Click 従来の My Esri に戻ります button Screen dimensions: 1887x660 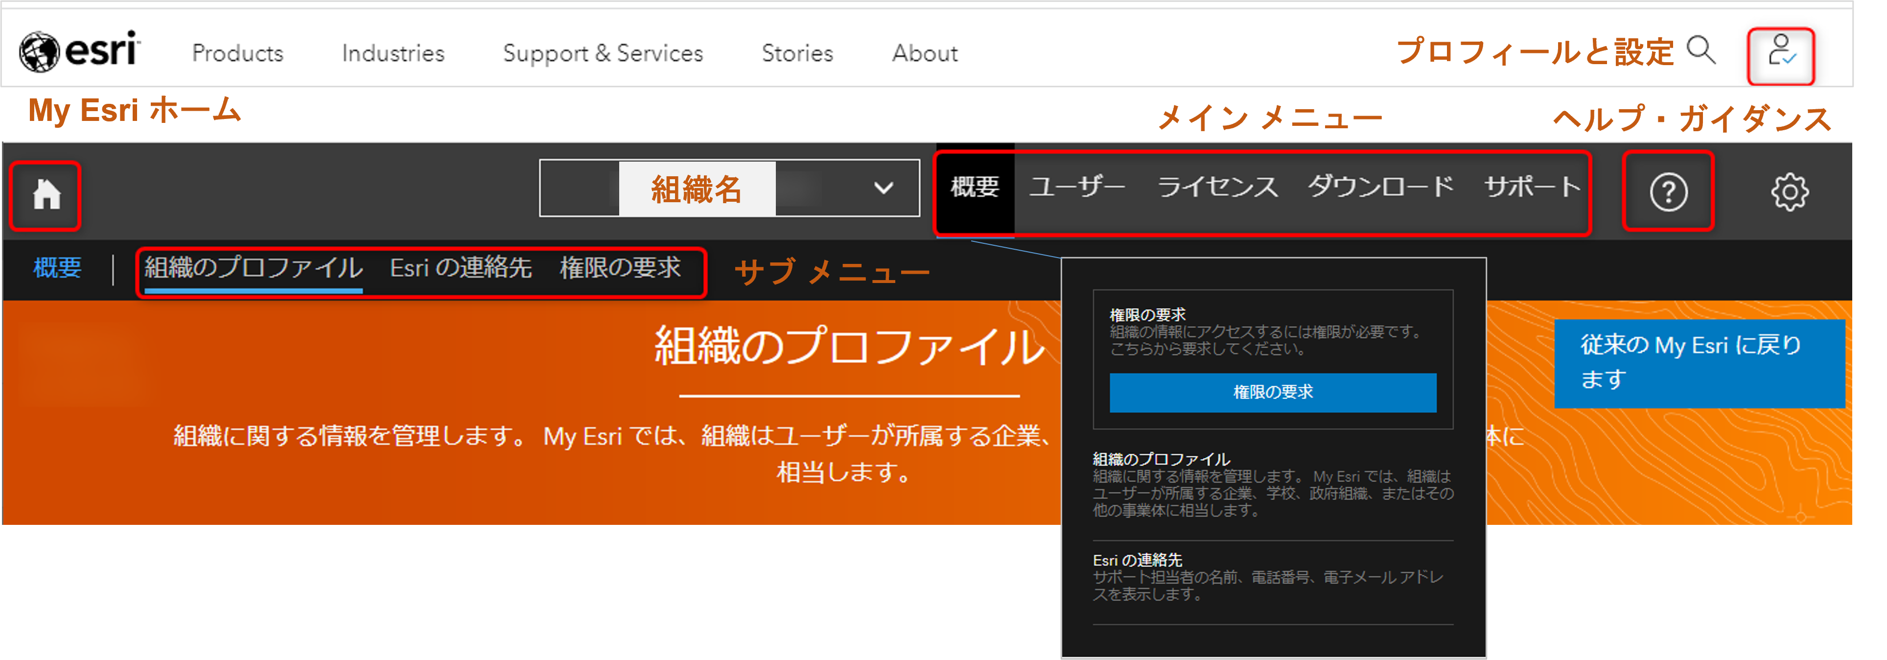pyautogui.click(x=1700, y=363)
